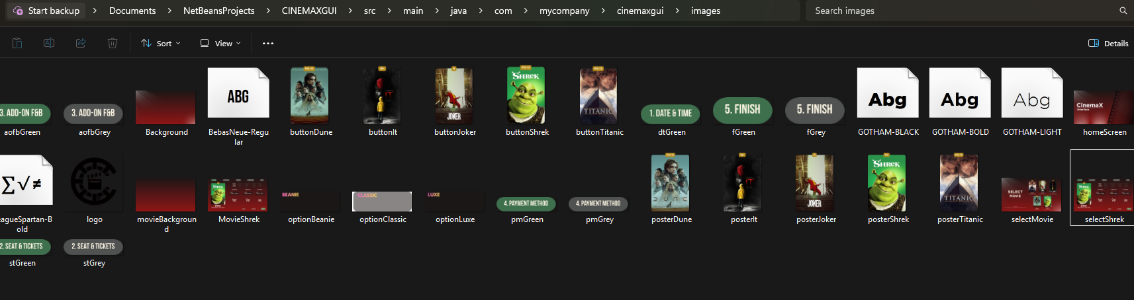Go to NetBeansProjects breadcrumb
The width and height of the screenshot is (1134, 300).
coord(218,11)
